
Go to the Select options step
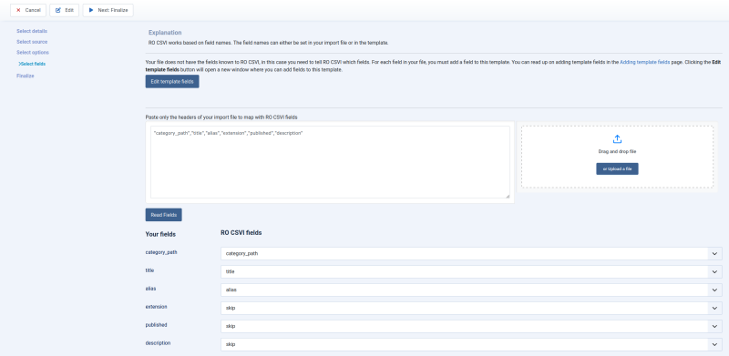(33, 53)
